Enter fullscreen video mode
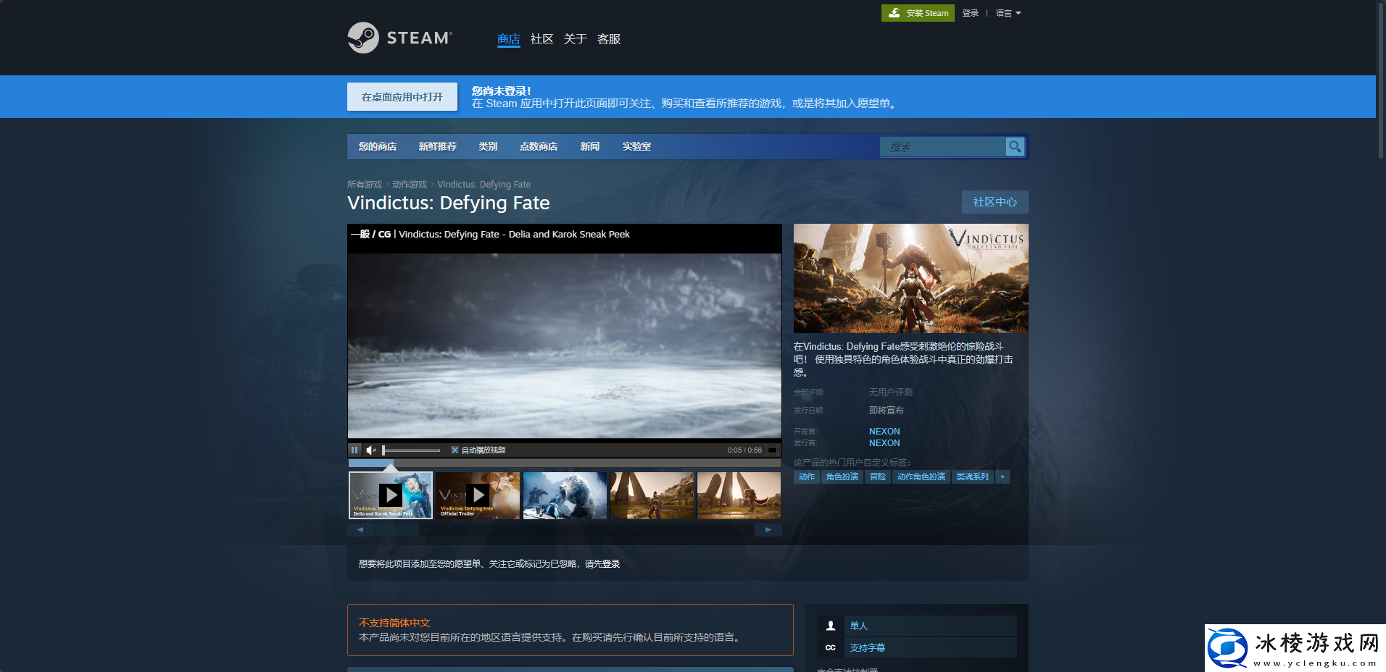 tap(773, 450)
